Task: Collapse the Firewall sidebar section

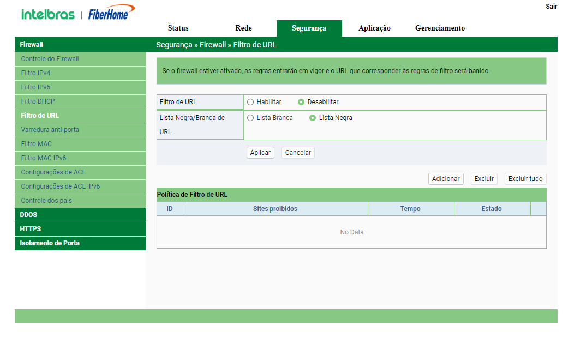Action: (x=80, y=45)
